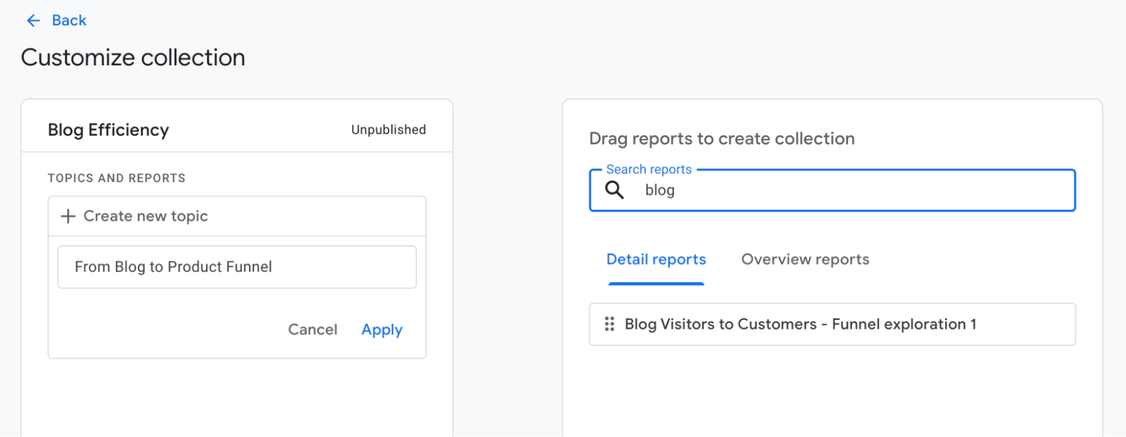This screenshot has height=437, width=1126.
Task: Select Blog Visitors to Customers funnel report title
Action: click(x=800, y=325)
